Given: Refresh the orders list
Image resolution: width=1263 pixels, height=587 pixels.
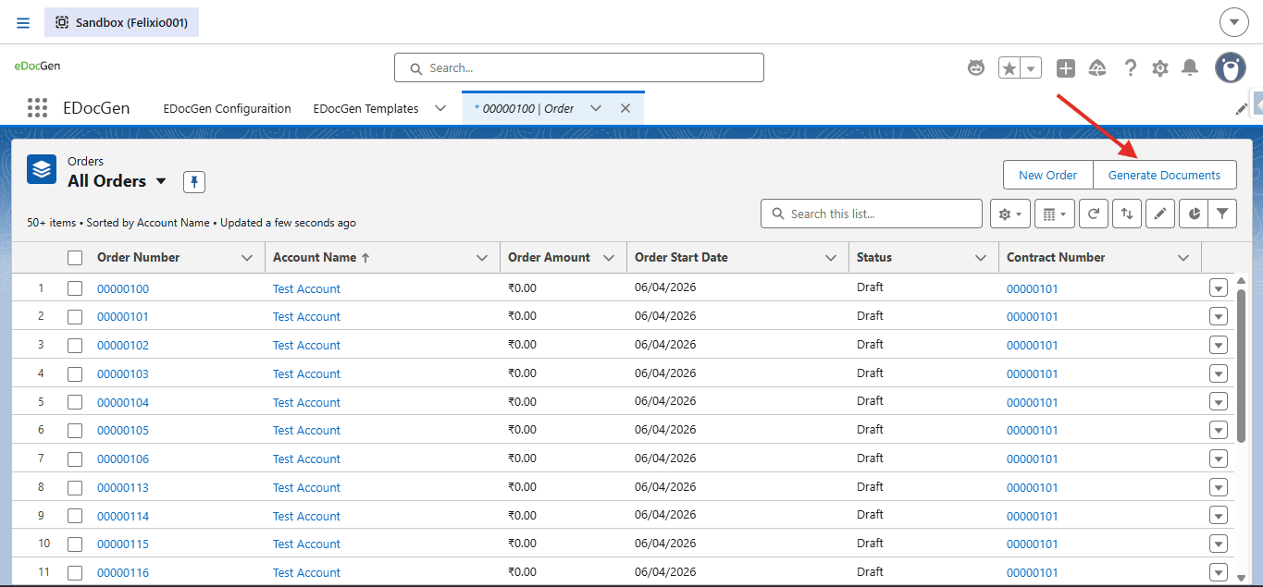Looking at the screenshot, I should tap(1094, 214).
